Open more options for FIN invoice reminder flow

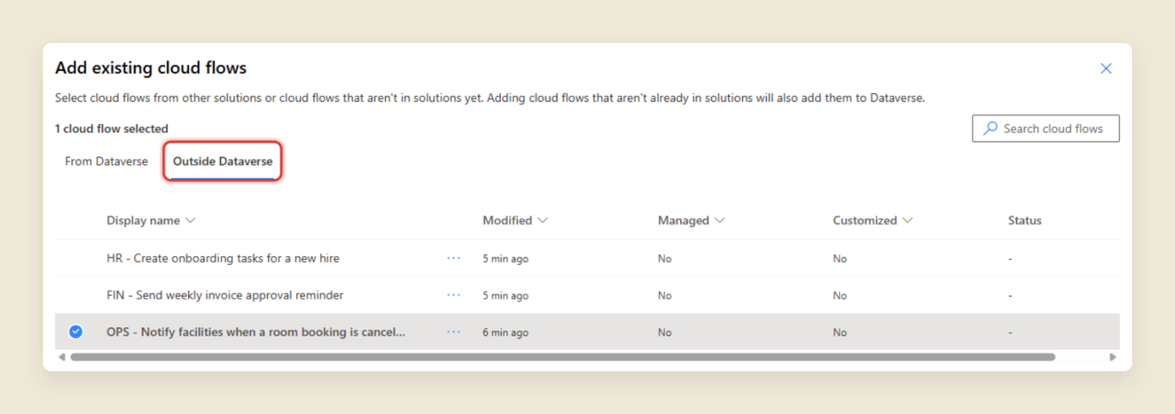[x=453, y=295]
